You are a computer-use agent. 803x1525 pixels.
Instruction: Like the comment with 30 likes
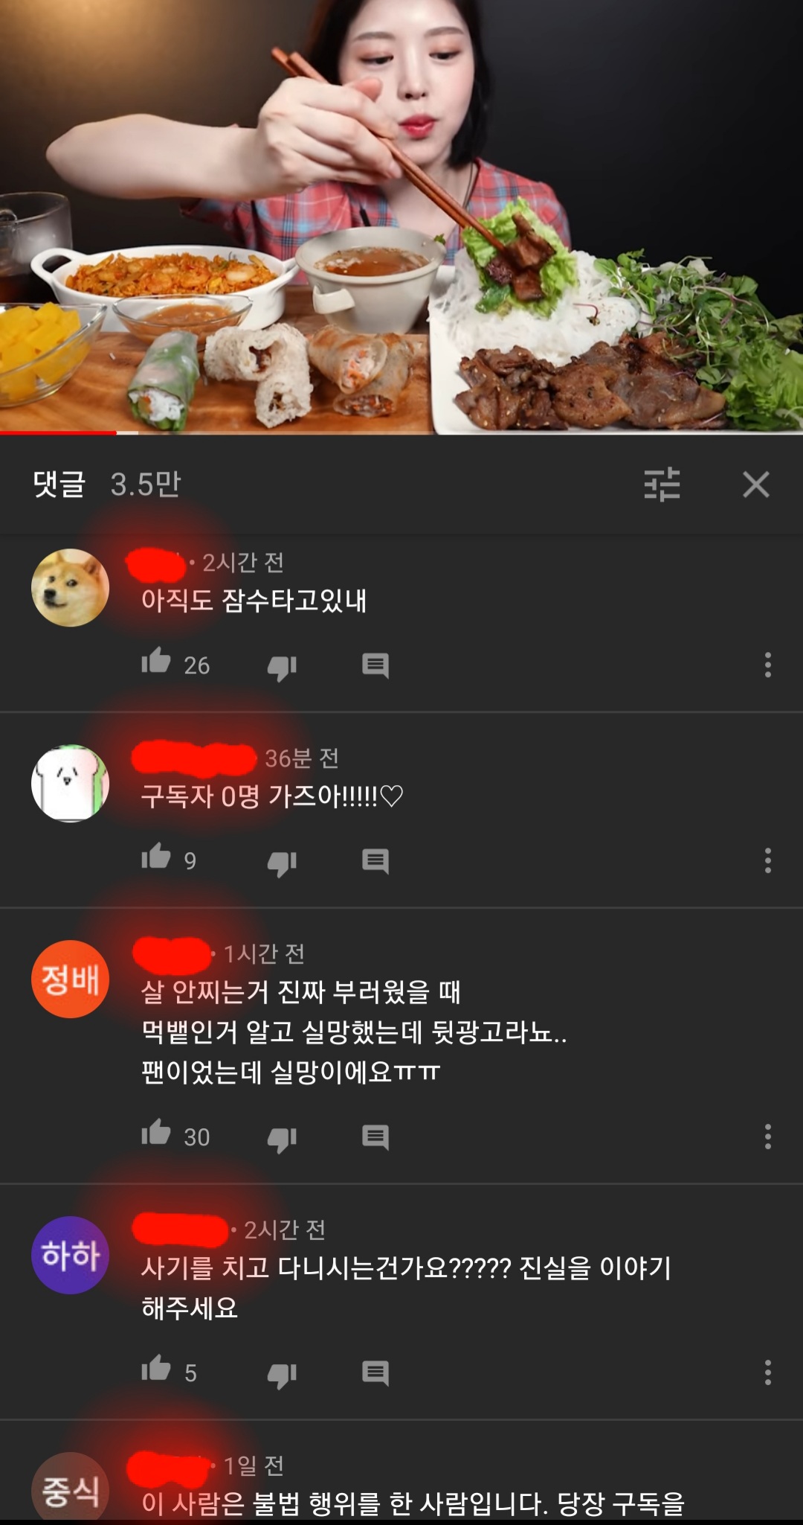coord(156,1132)
